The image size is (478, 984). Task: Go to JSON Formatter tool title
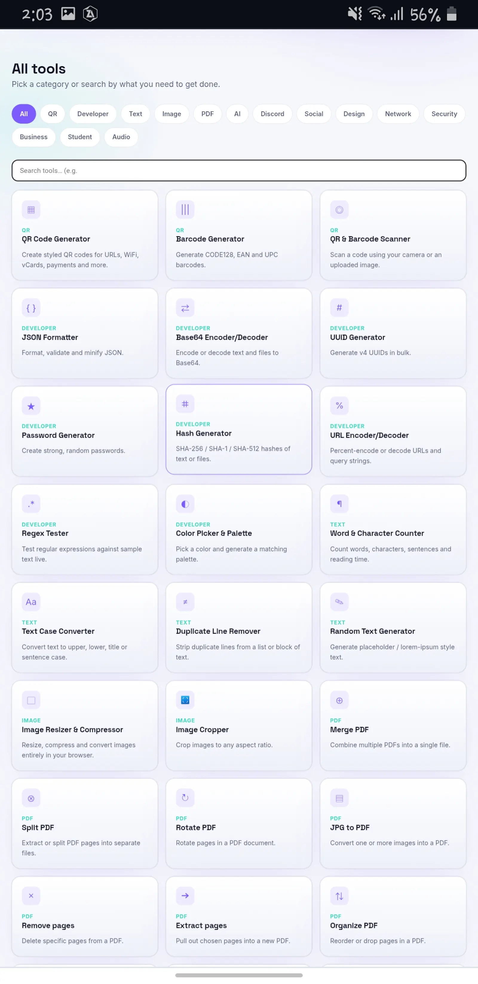[x=50, y=337]
